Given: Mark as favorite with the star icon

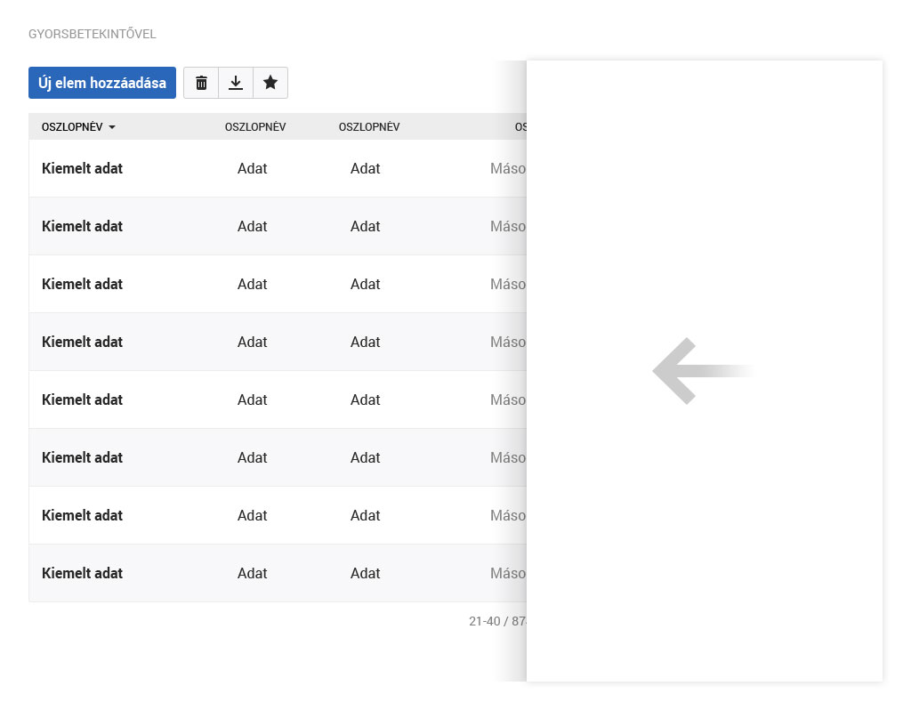Looking at the screenshot, I should click(270, 83).
